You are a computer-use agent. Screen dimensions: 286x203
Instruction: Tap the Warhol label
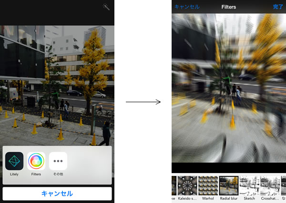(208, 198)
